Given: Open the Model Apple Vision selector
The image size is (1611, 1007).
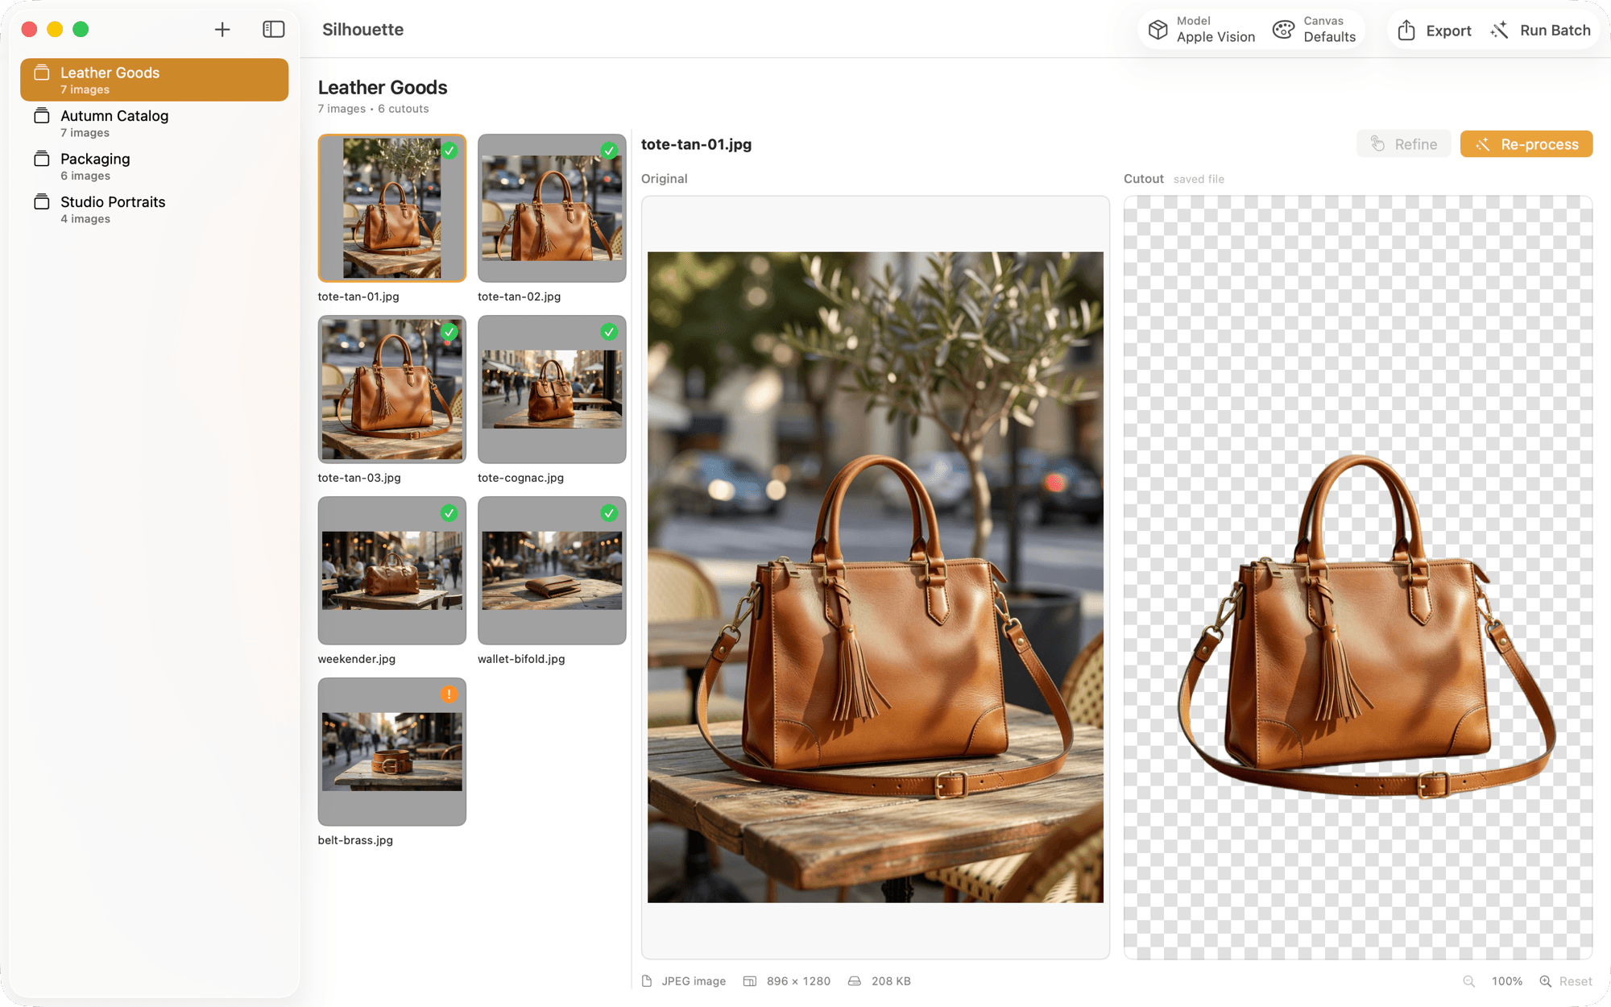Looking at the screenshot, I should tap(1201, 30).
